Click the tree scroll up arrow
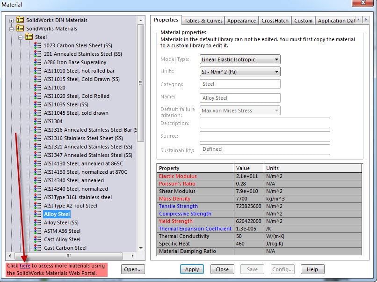Screen dimensions: 377x282 tap(141, 20)
